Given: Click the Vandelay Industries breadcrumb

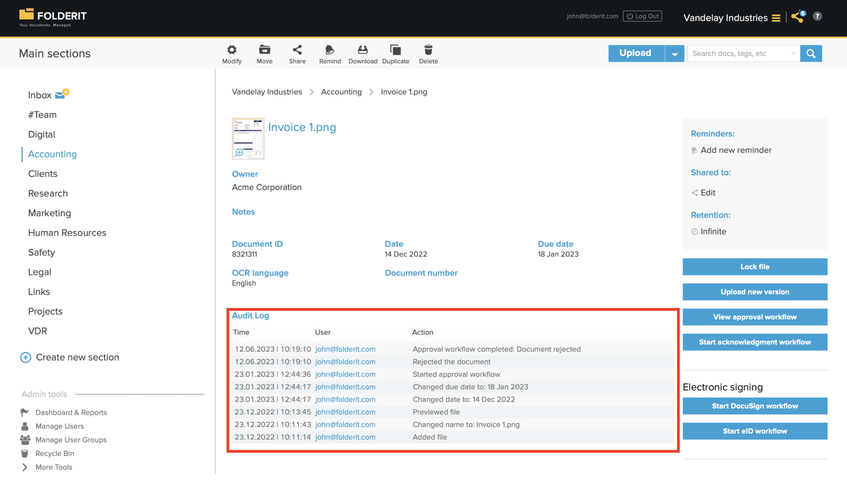Looking at the screenshot, I should pos(267,92).
